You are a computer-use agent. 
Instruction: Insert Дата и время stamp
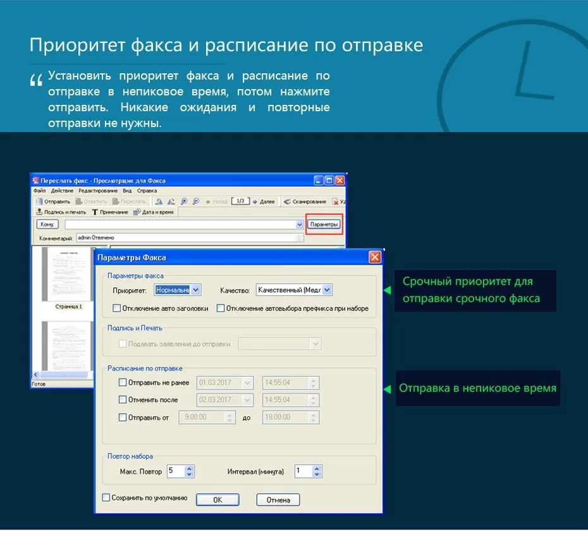pyautogui.click(x=154, y=212)
